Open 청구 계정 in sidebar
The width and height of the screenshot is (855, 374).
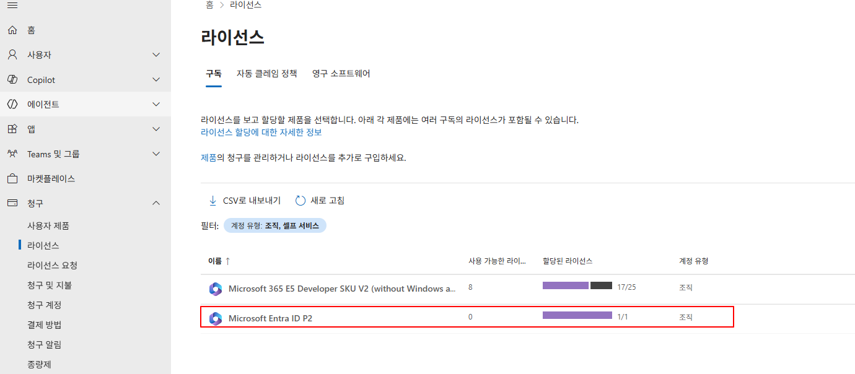(44, 305)
